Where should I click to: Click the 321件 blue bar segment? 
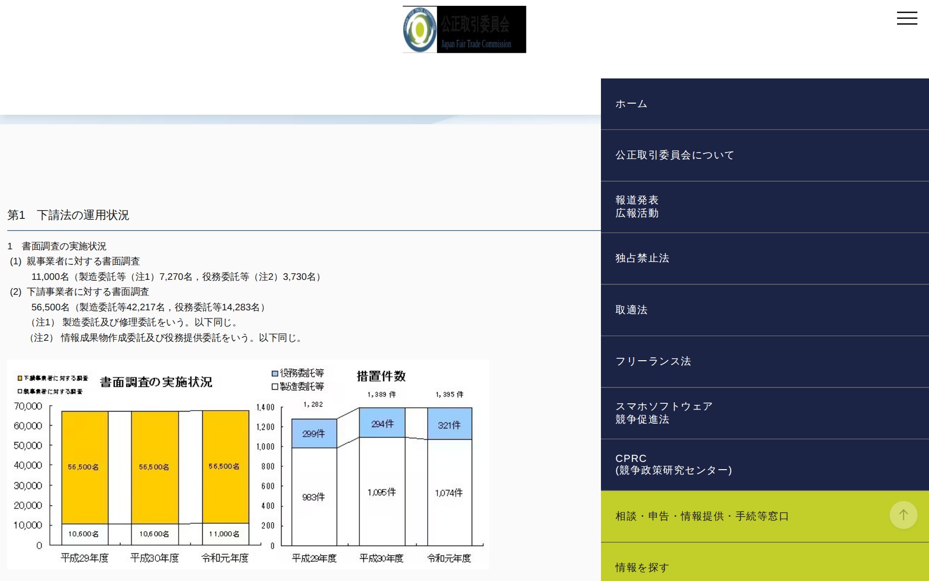pyautogui.click(x=450, y=425)
